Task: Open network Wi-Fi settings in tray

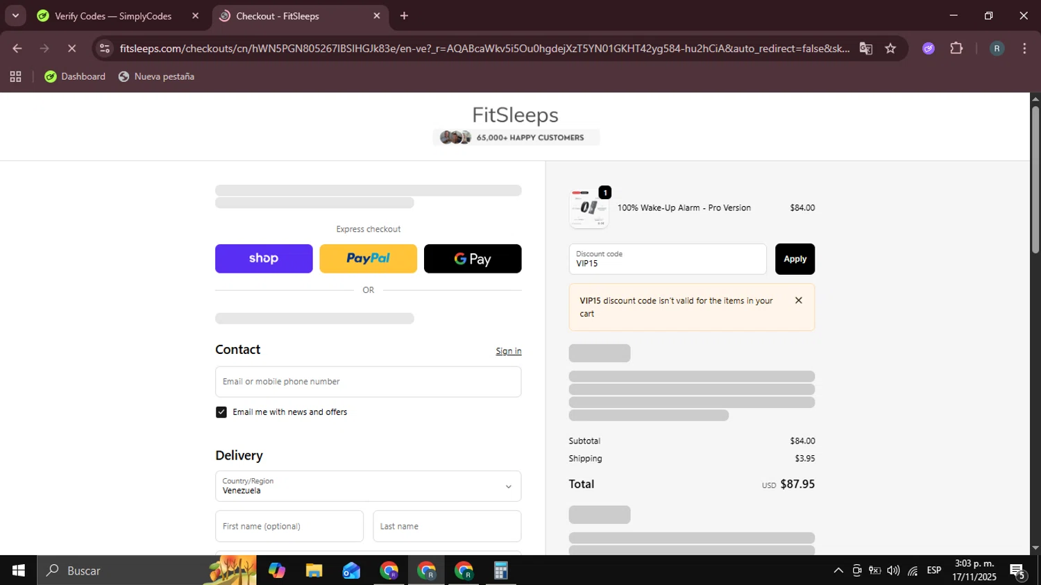Action: pyautogui.click(x=913, y=570)
